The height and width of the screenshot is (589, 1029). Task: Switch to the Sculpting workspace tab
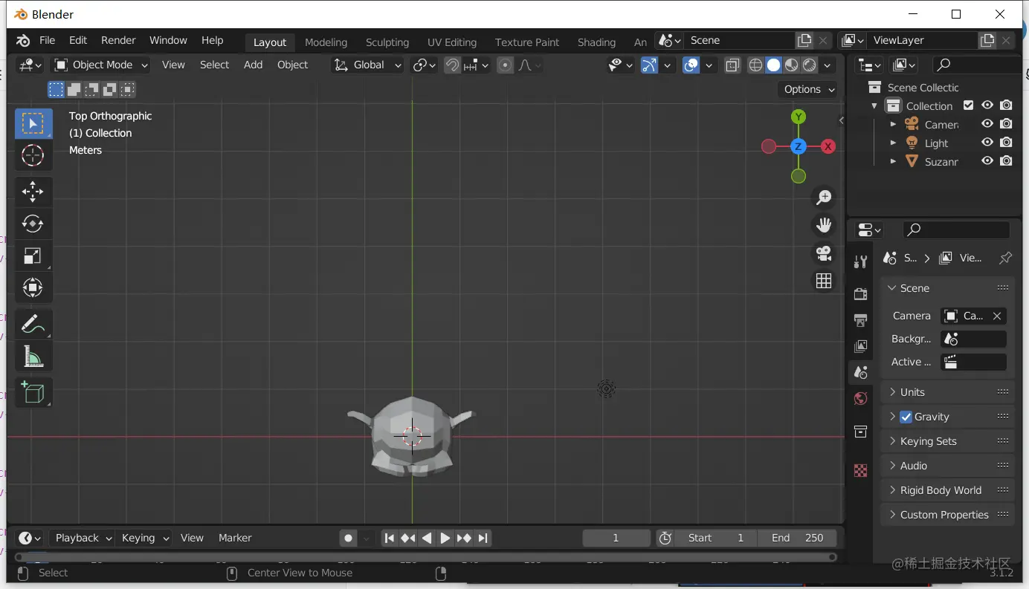(x=387, y=42)
